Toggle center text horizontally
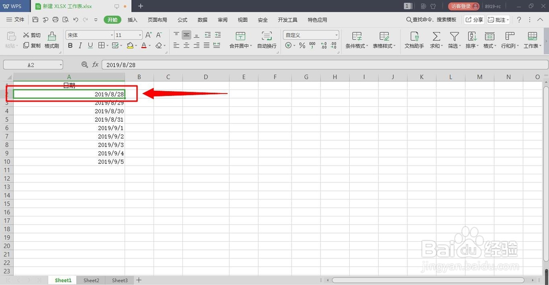The width and height of the screenshot is (549, 285). (186, 45)
